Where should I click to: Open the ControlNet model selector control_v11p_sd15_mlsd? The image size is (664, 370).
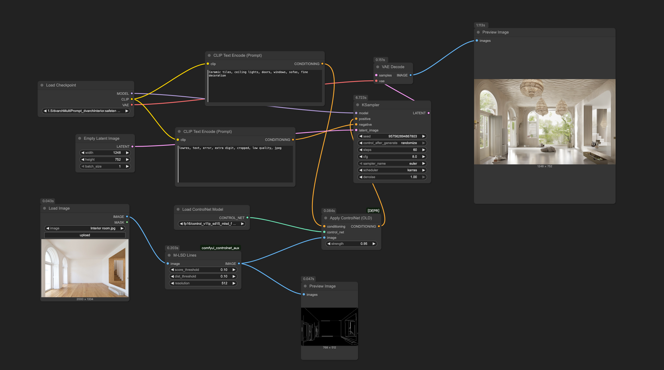tap(211, 224)
